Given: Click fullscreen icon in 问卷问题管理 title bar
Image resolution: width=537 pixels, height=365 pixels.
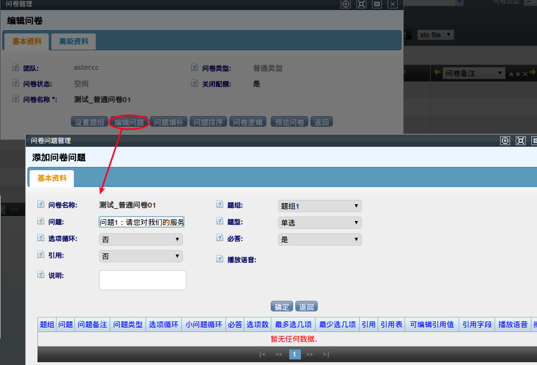Looking at the screenshot, I should pos(520,141).
